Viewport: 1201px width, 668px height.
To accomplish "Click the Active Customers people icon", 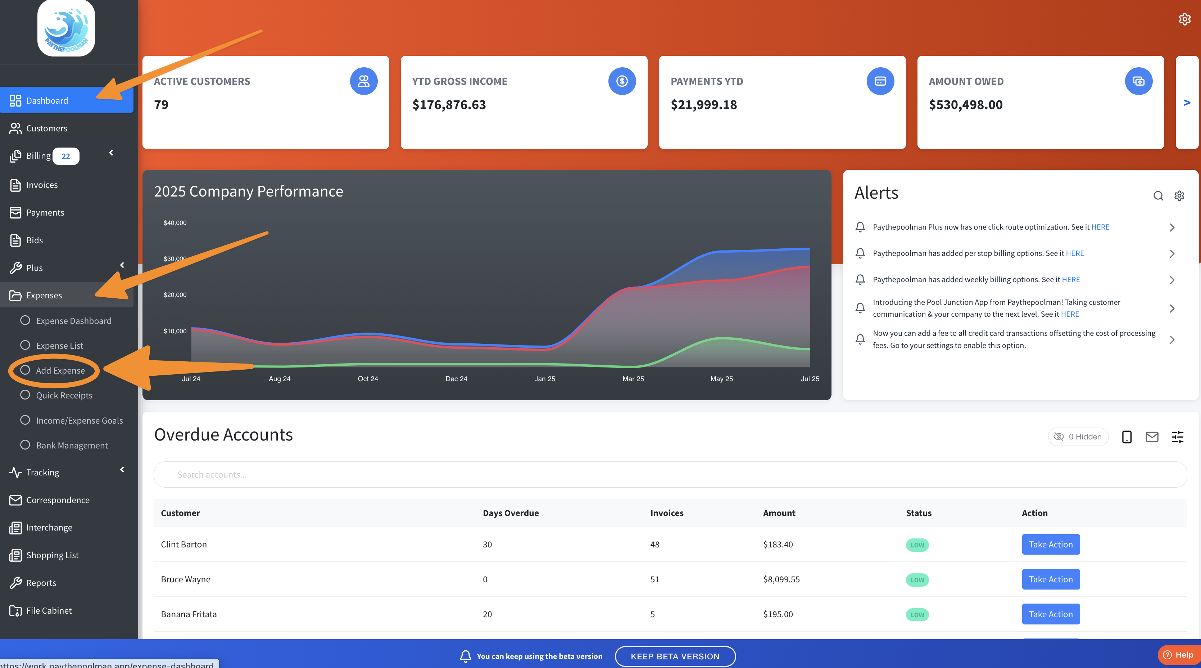I will (364, 81).
